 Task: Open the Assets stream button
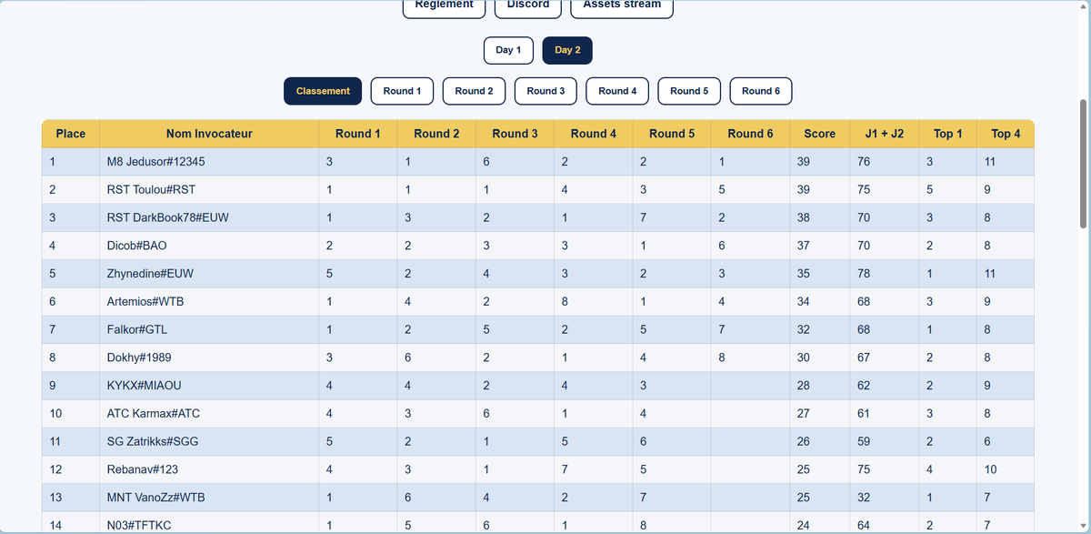pyautogui.click(x=622, y=7)
